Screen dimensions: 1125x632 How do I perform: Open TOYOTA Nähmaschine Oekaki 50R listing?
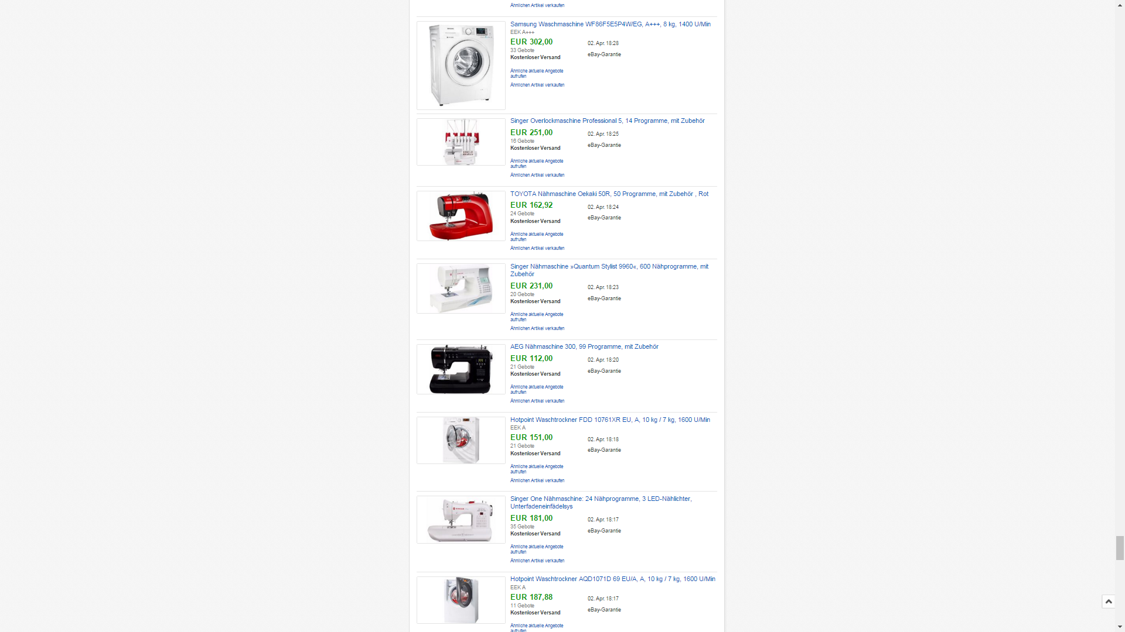click(609, 194)
